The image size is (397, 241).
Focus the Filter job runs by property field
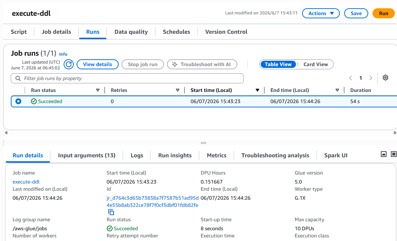[127, 78]
